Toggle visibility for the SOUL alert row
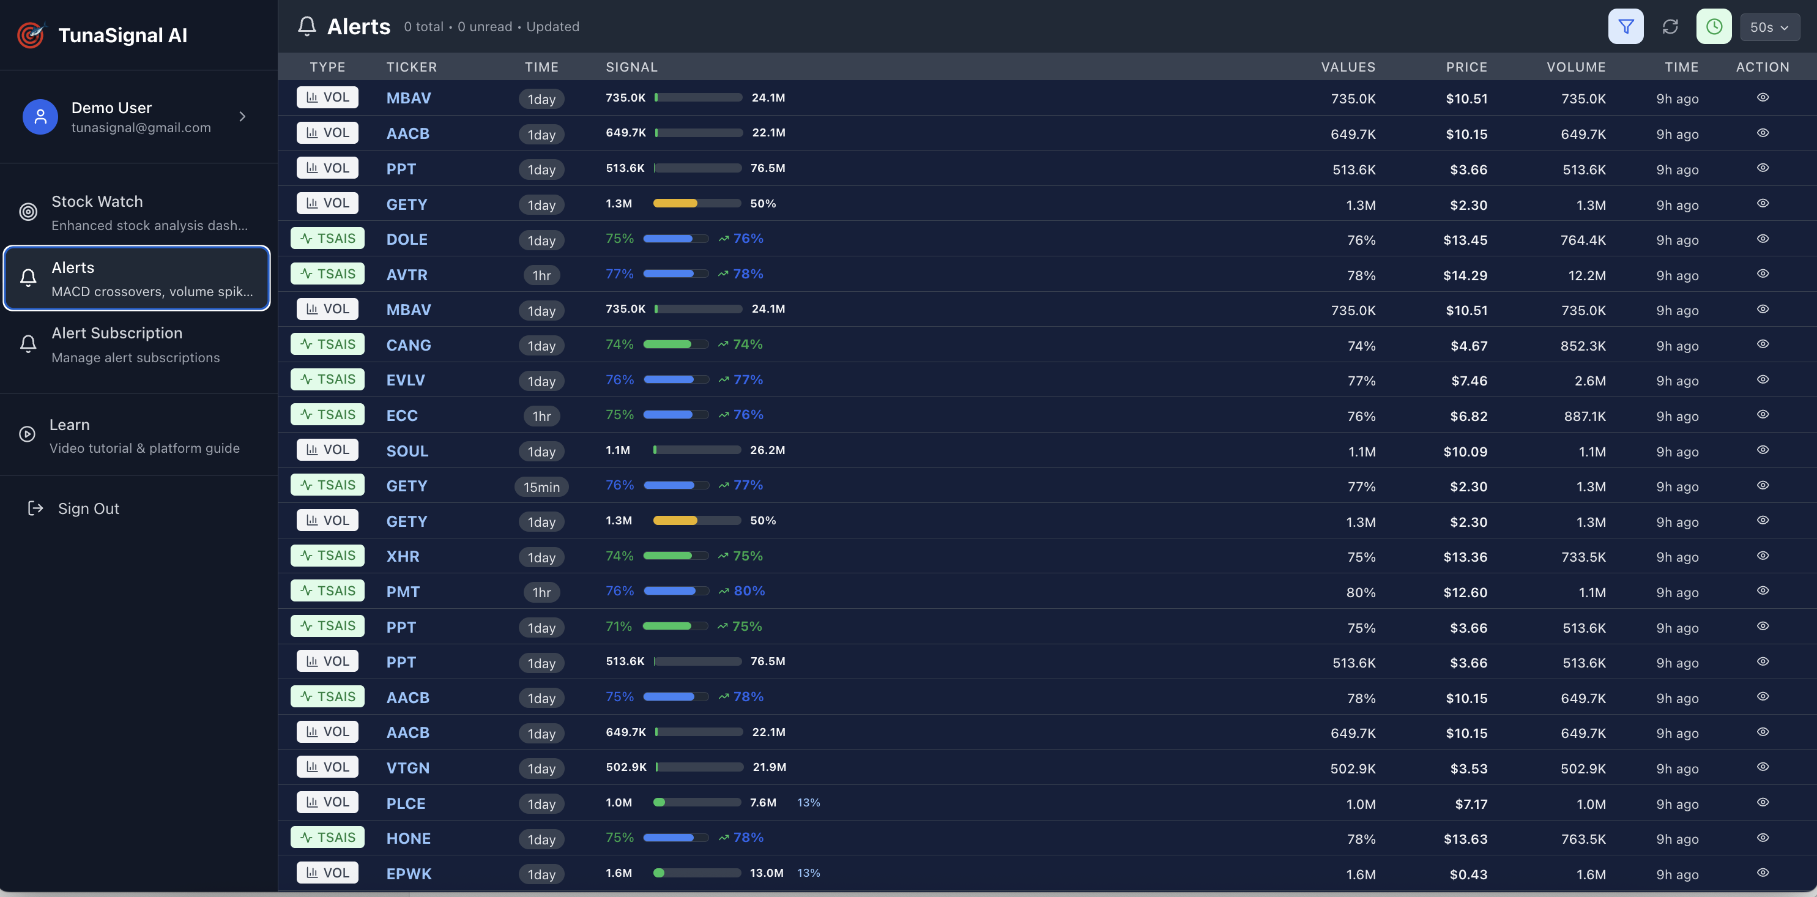 1762,449
